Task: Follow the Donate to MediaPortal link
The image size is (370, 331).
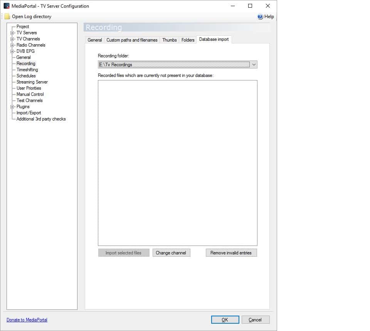Action: click(x=27, y=320)
